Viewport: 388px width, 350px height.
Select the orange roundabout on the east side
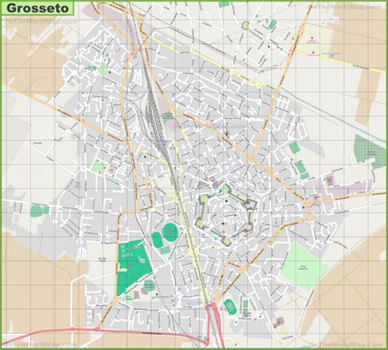tap(310, 217)
